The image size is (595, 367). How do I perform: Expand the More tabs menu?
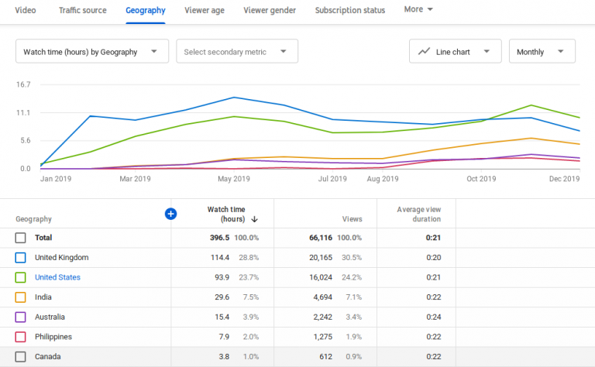[x=418, y=9]
